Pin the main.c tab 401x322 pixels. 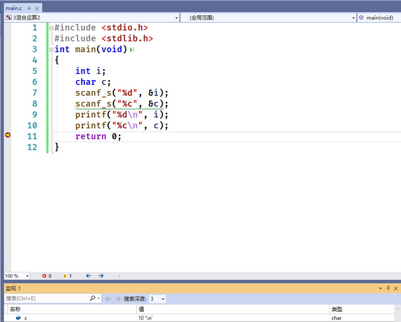(29, 8)
